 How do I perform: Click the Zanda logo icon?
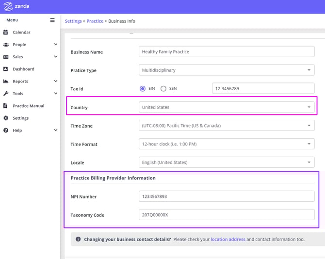[x=8, y=7]
